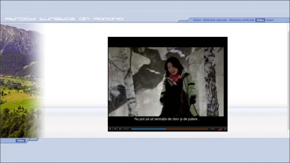Image resolution: width=290 pixels, height=163 pixels.
Task: Click the remaining time -1:06 display
Action: (x=212, y=129)
